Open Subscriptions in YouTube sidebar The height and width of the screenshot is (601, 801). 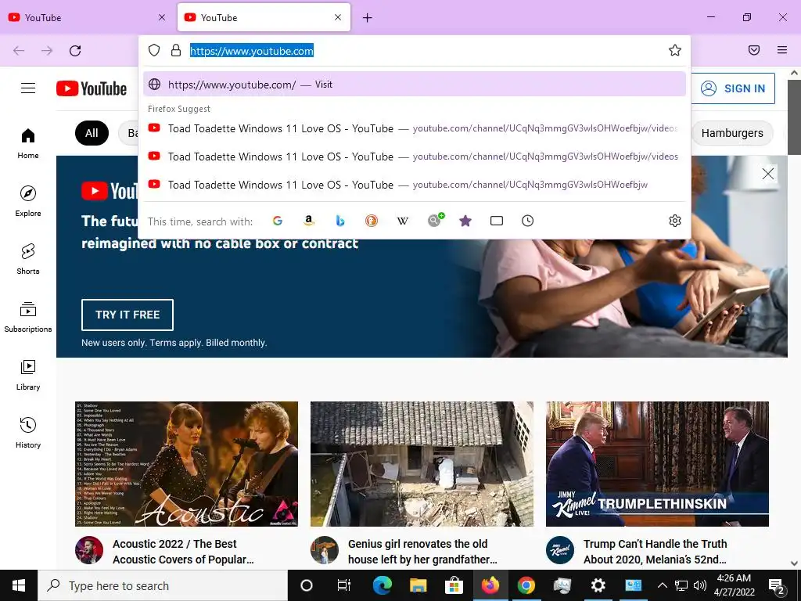tap(28, 318)
